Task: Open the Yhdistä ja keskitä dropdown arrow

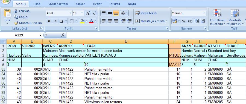Action: pos(166,21)
